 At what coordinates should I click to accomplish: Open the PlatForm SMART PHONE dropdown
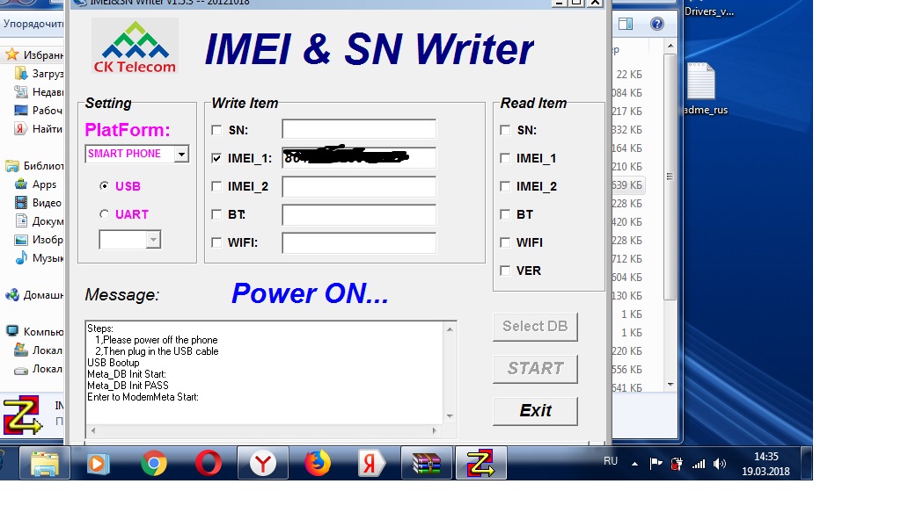(181, 154)
